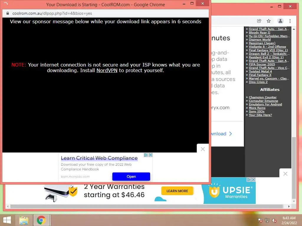
Task: Click the network tray icon
Action: click(x=267, y=220)
